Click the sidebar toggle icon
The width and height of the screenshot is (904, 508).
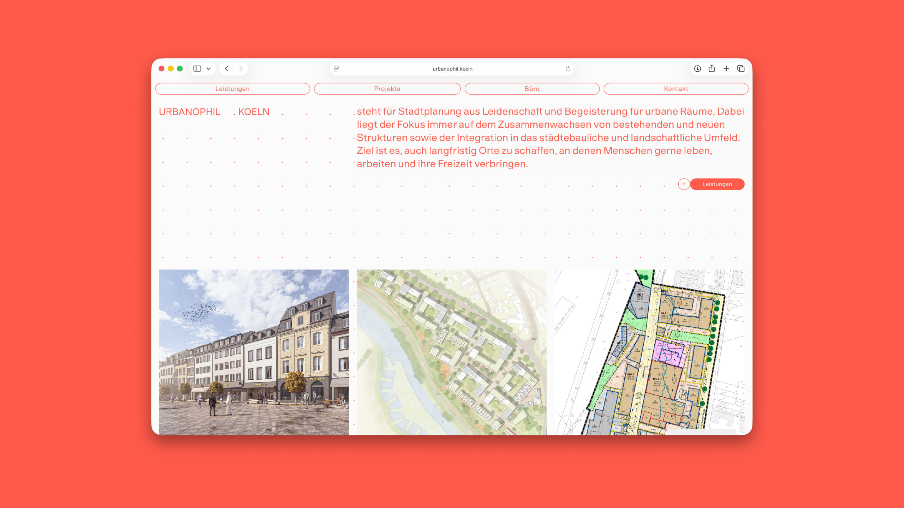(197, 68)
